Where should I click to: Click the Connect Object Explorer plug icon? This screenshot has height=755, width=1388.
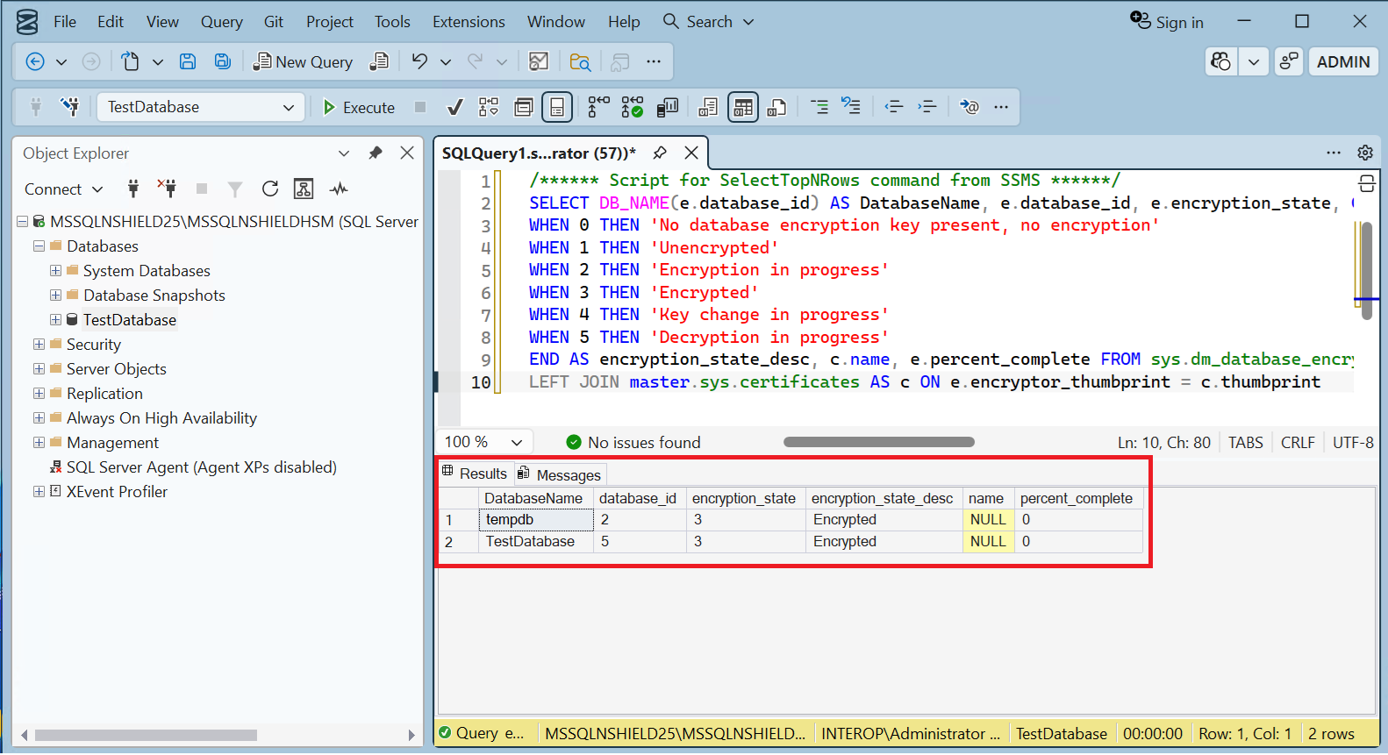pyautogui.click(x=133, y=189)
